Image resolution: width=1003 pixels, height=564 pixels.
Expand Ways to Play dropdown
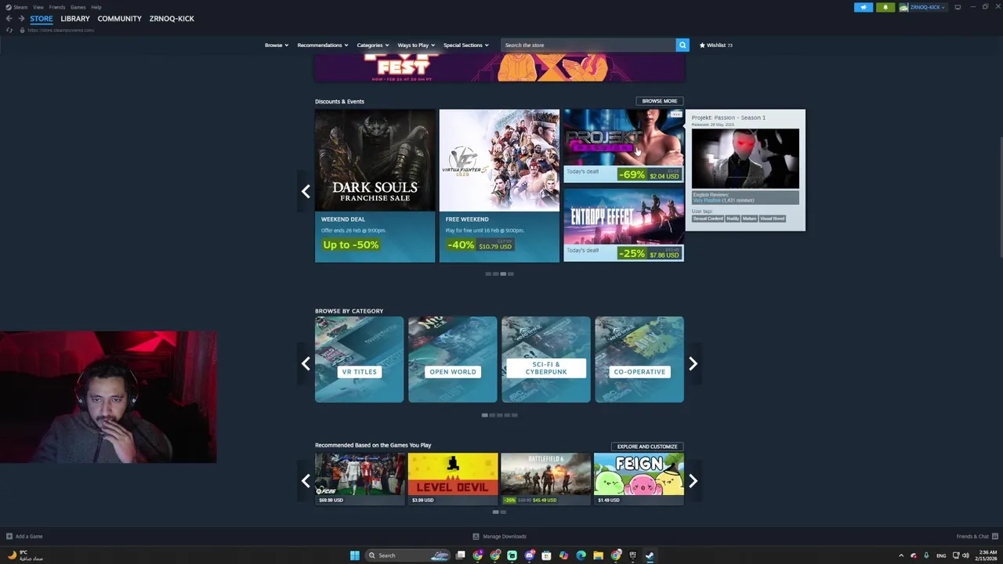pos(416,45)
